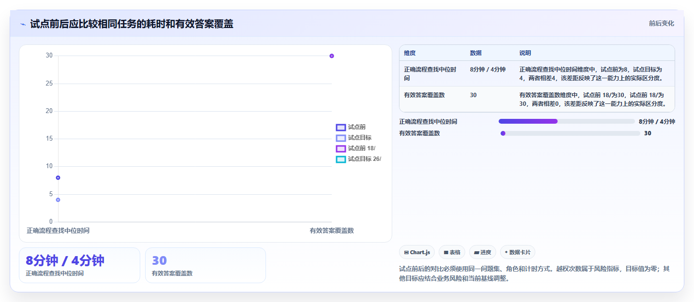The image size is (694, 302).
Task: Click the 正确流程查找中位时间 x-axis label in chart
Action: coord(58,231)
